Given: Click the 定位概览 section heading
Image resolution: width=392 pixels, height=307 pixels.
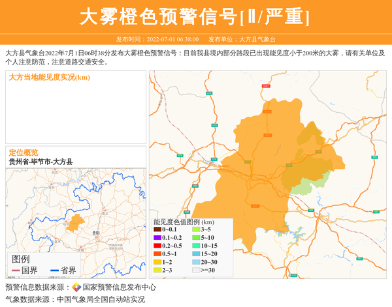Looking at the screenshot, I should tap(24, 152).
